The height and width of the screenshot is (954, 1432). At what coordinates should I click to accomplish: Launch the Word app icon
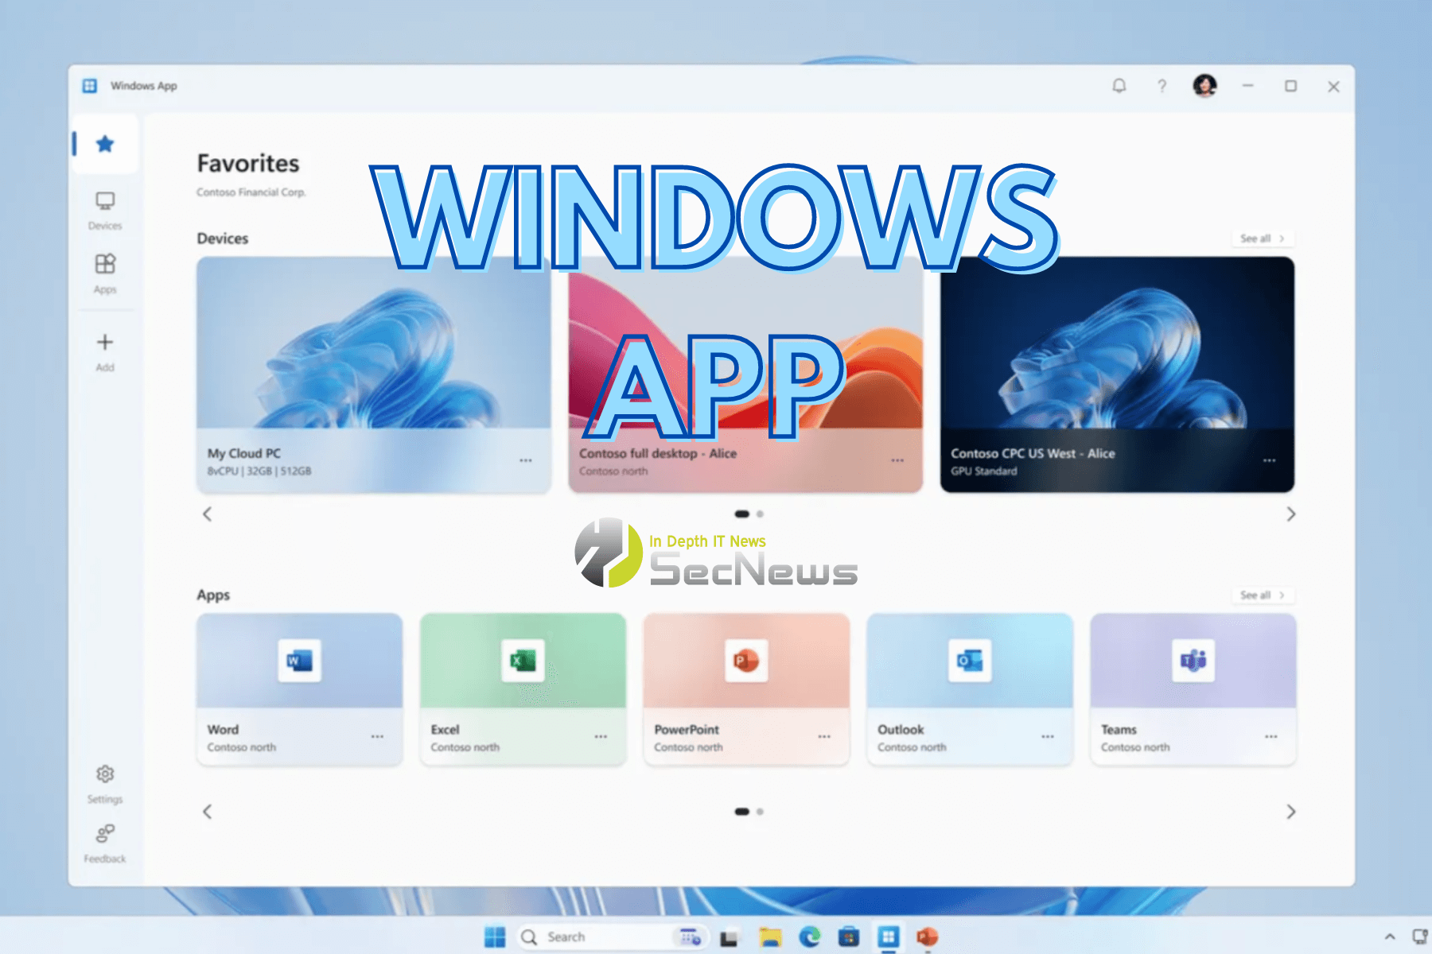pyautogui.click(x=299, y=661)
